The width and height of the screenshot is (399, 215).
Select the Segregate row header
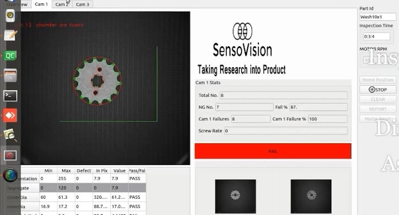click(x=22, y=188)
